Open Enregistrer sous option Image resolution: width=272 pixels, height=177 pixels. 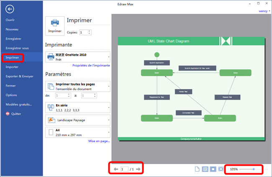[17, 48]
